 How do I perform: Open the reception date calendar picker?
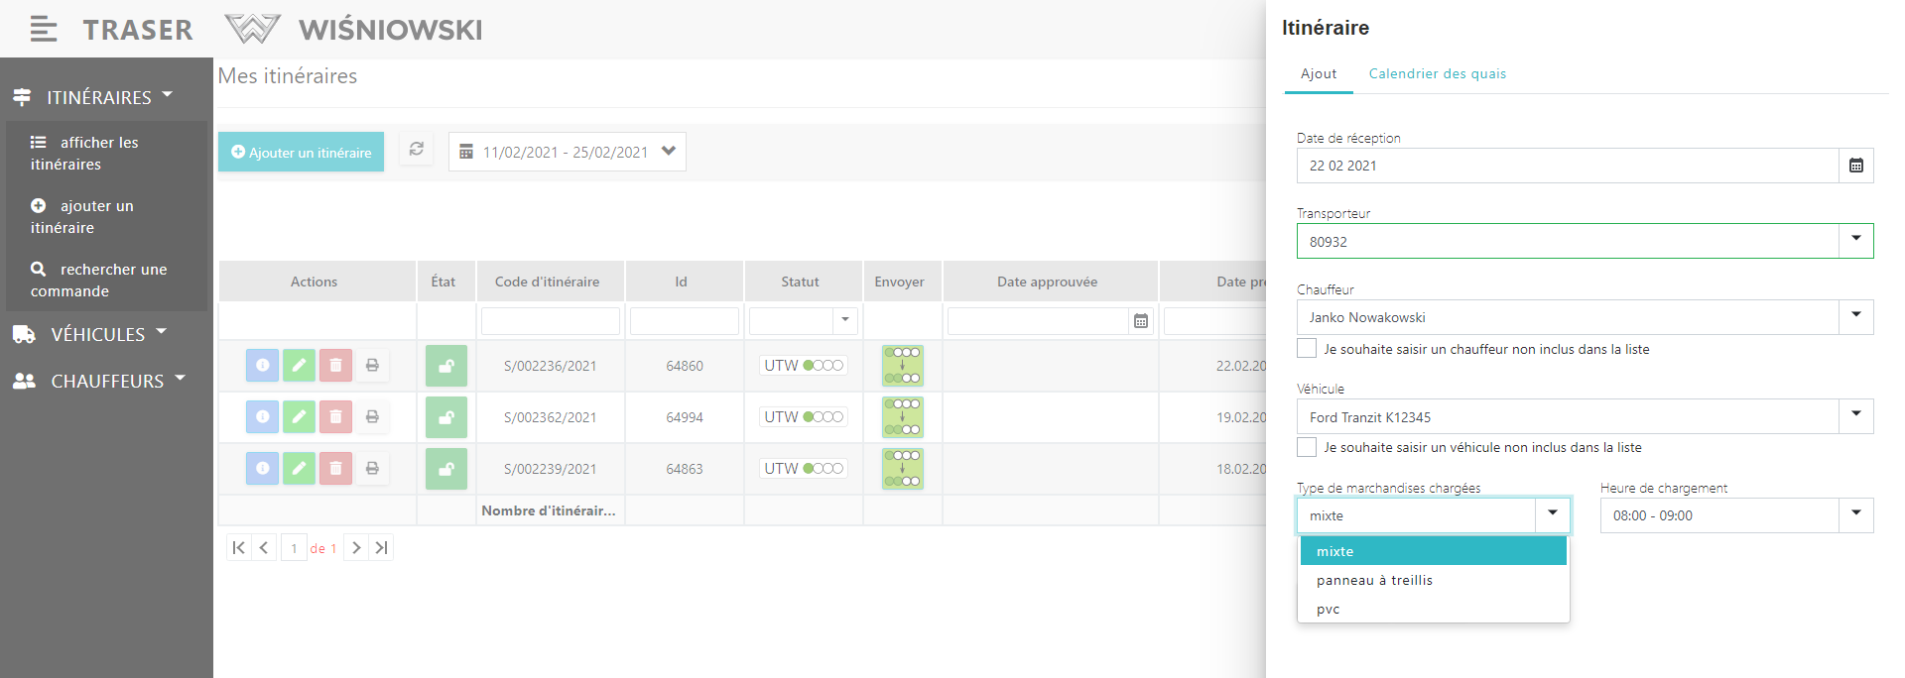[x=1855, y=166]
